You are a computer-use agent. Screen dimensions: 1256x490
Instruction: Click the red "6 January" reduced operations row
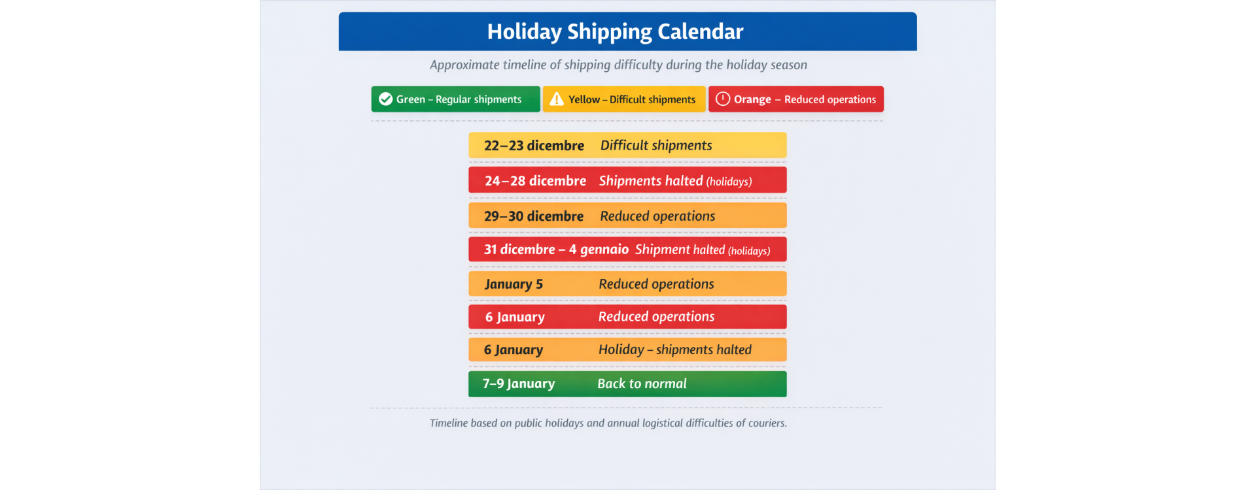click(x=627, y=317)
